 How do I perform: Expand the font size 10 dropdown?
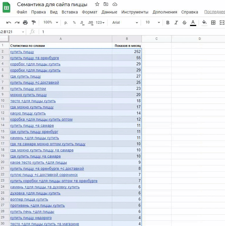click(153, 23)
